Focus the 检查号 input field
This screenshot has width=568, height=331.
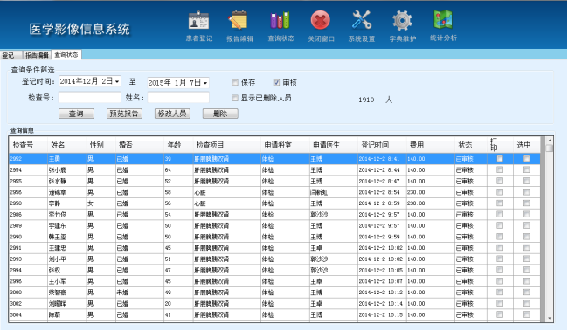89,98
